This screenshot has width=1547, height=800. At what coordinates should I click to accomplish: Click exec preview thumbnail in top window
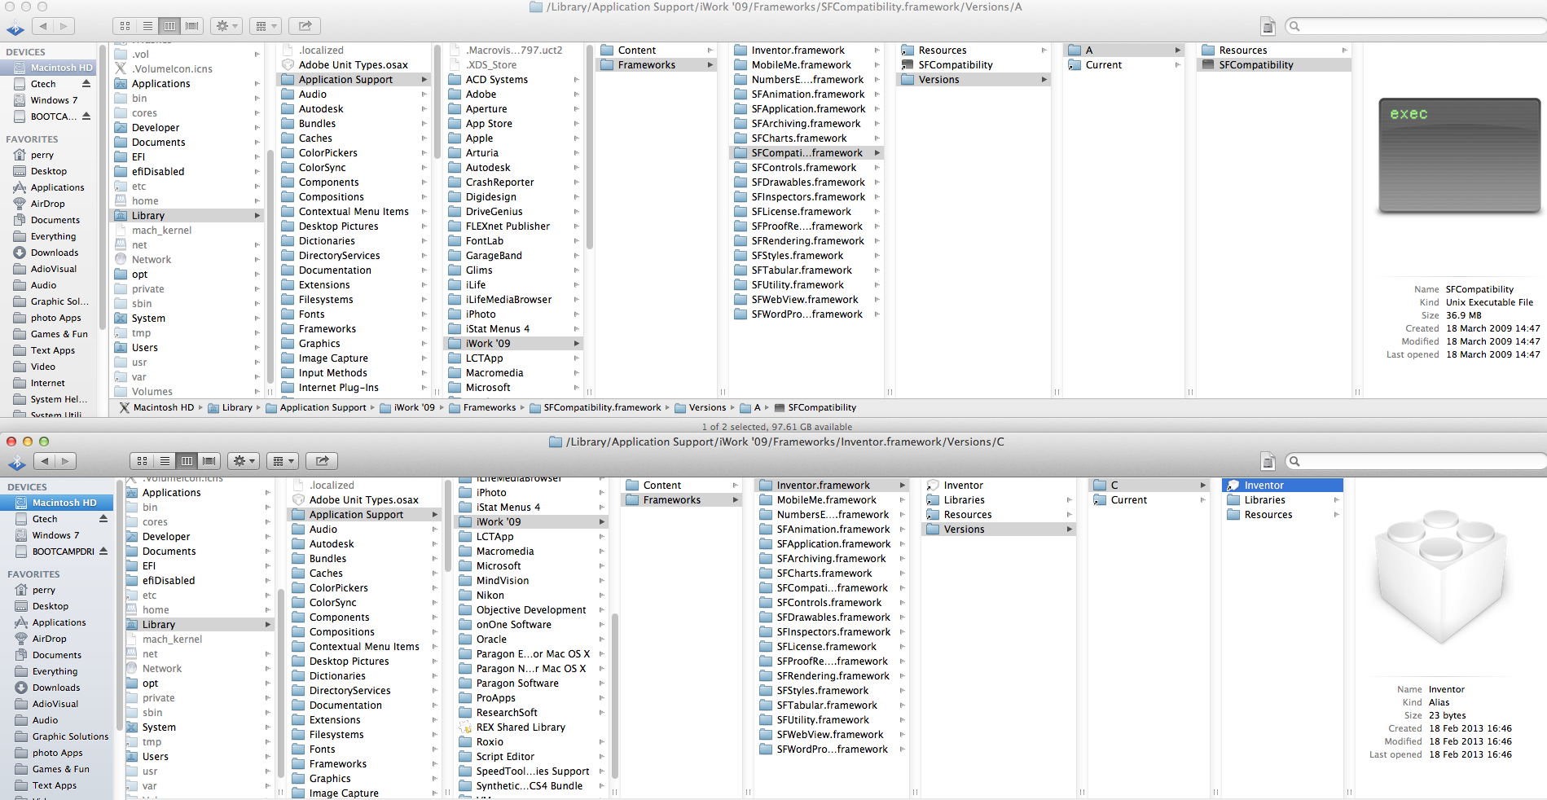tap(1459, 156)
